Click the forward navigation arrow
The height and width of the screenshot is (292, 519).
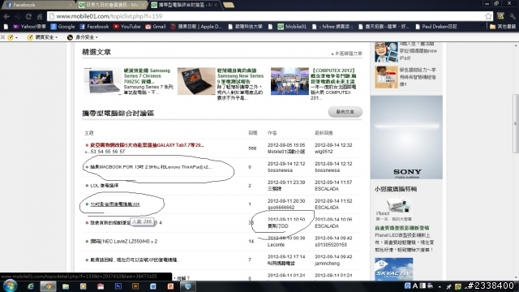click(x=18, y=16)
